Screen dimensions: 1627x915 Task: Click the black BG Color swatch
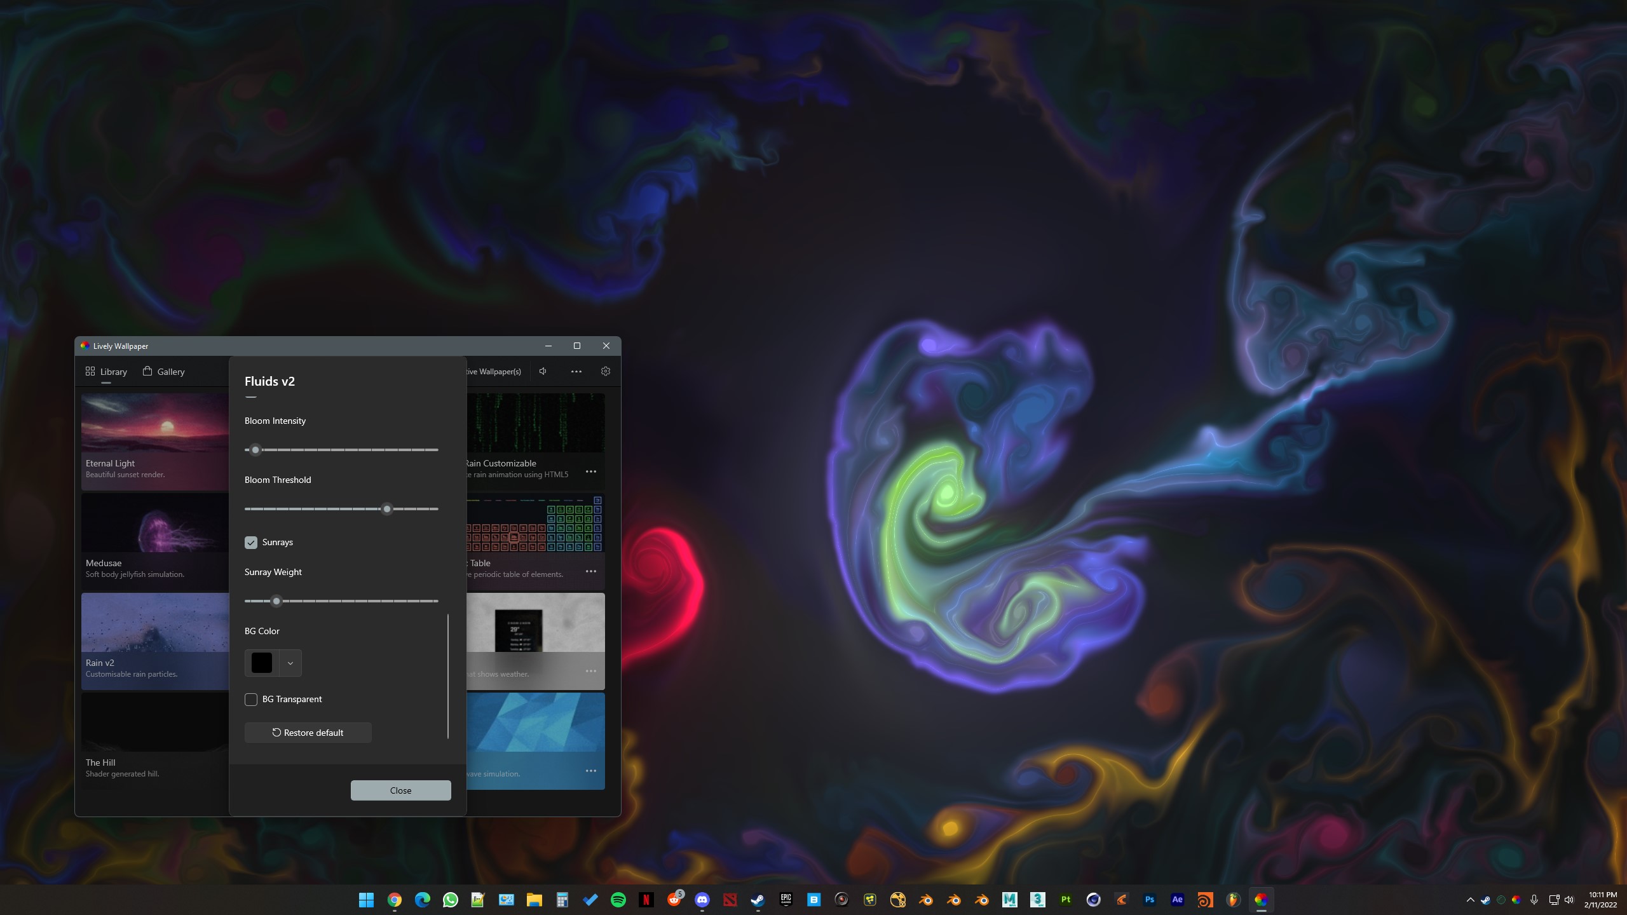pos(261,663)
